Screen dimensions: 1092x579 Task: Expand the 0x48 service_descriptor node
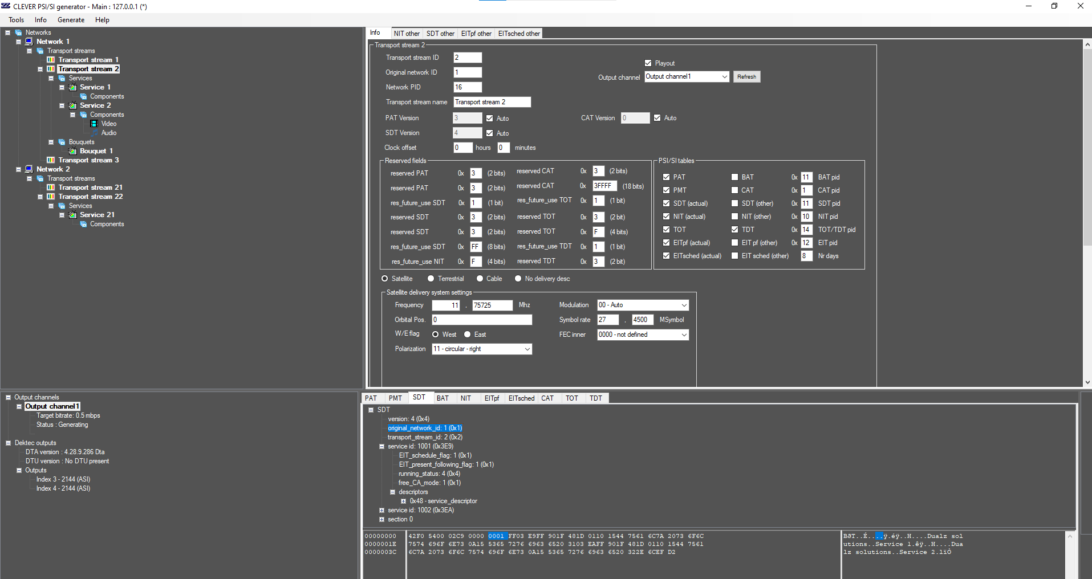(x=403, y=501)
